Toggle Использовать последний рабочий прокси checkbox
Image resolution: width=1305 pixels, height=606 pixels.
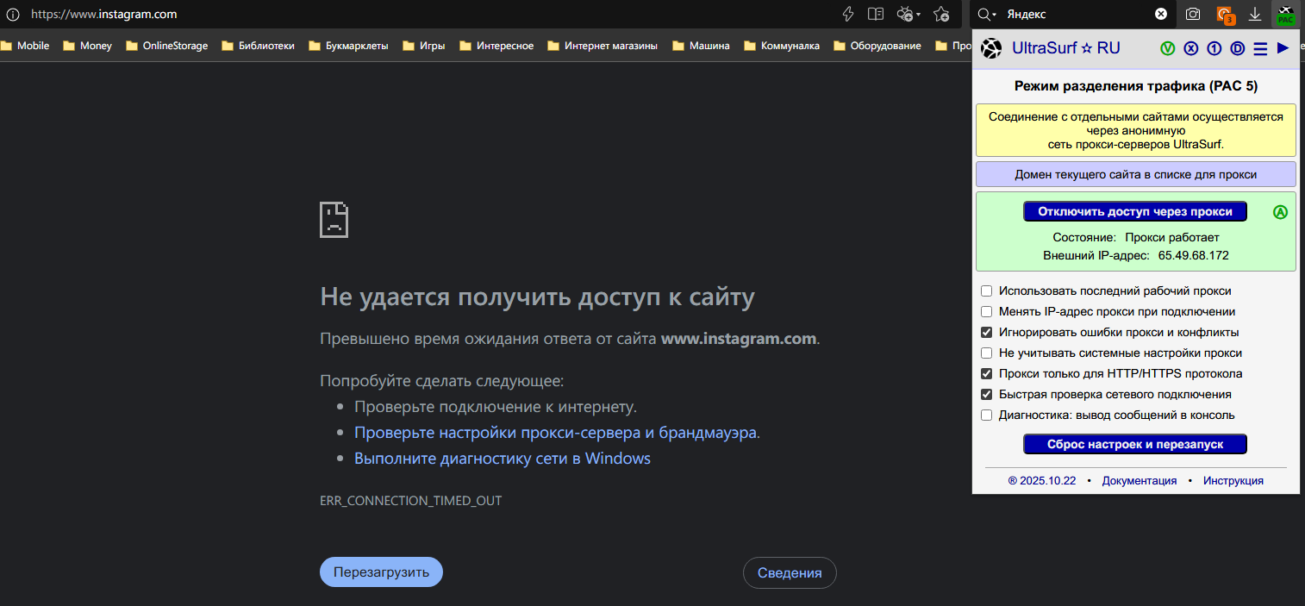tap(987, 291)
